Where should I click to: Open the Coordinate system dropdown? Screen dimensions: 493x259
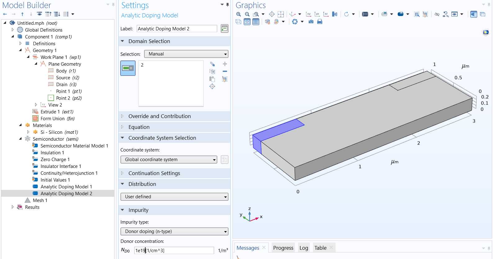[x=169, y=160]
